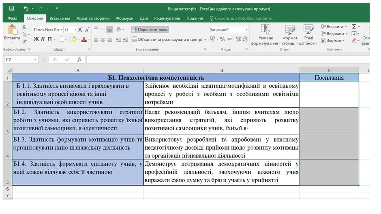Image resolution: width=381 pixels, height=214 pixels.
Task: Click the Save icon in title bar
Action: (x=11, y=8)
